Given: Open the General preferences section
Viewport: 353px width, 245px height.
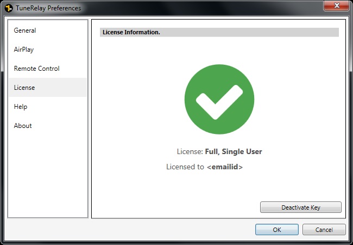Looking at the screenshot, I should coord(25,30).
